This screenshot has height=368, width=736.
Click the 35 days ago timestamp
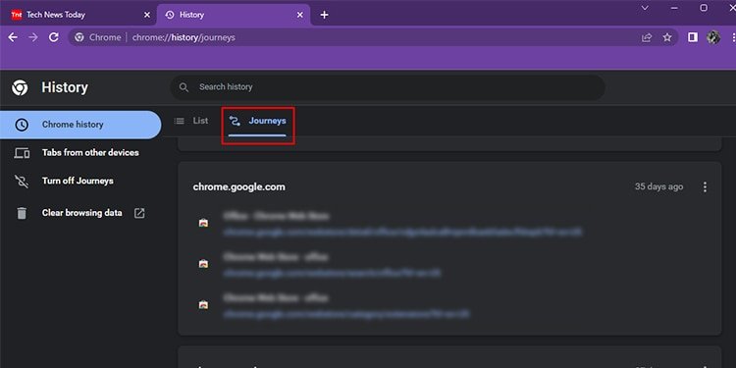(x=659, y=186)
